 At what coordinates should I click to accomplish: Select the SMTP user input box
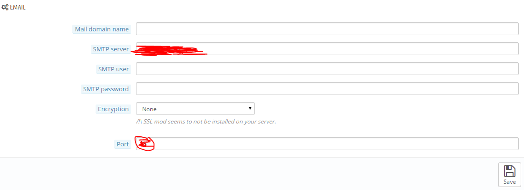tap(327, 69)
